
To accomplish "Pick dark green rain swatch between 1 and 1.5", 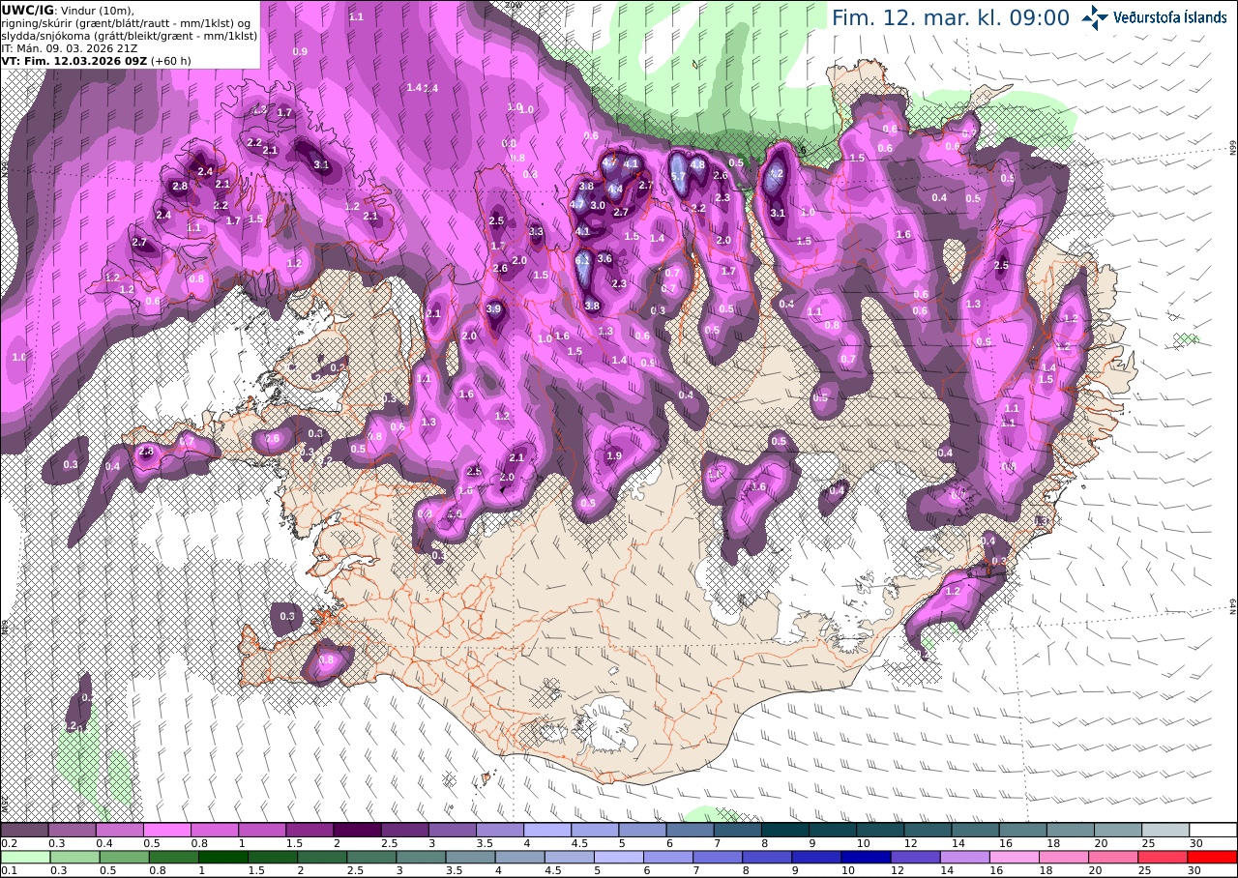I will 223,857.
